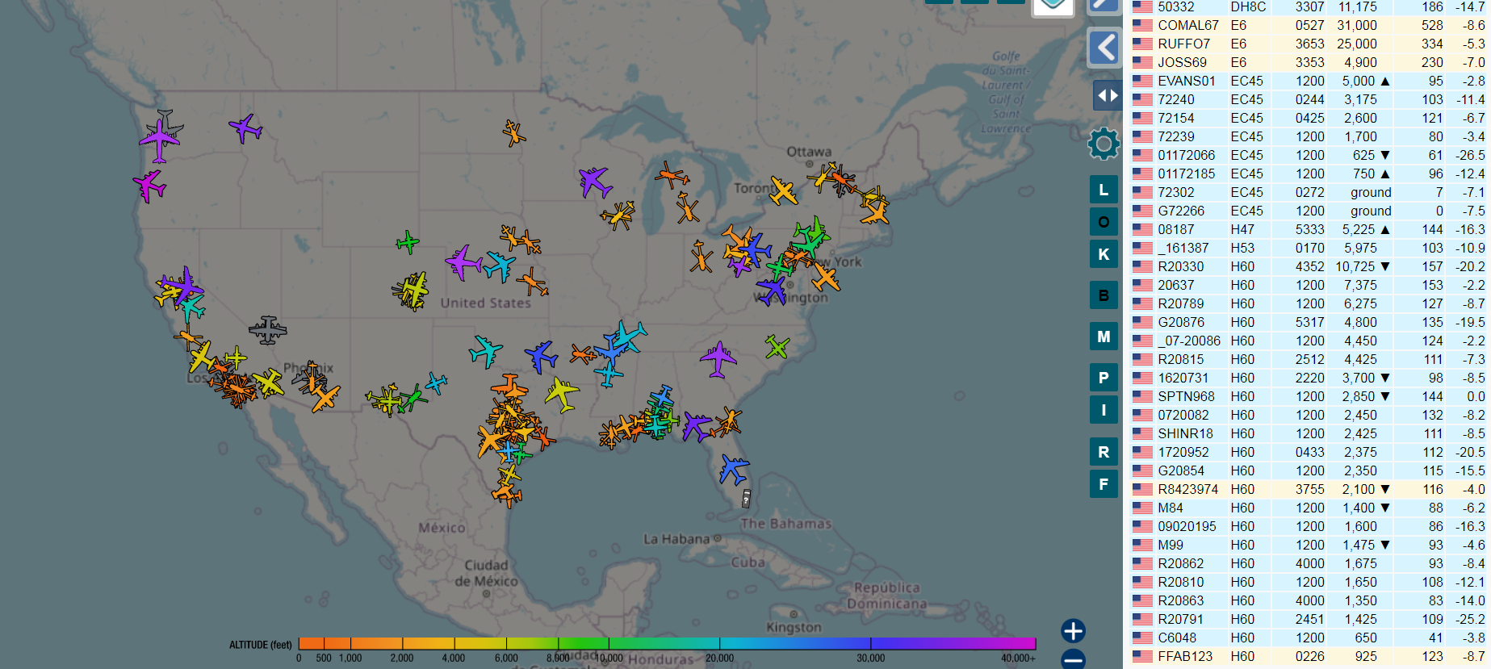Zoom in with the plus button
The image size is (1491, 669).
point(1073,631)
